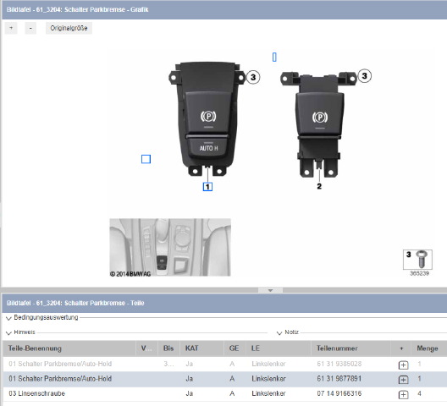Click the right parking brake switch drawing
Image resolution: width=447 pixels, height=406 pixels.
coord(318,124)
